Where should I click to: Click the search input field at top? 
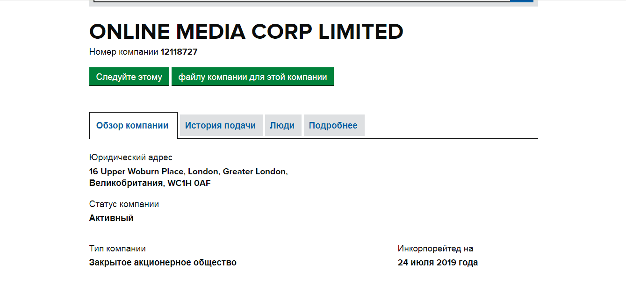tap(299, 1)
